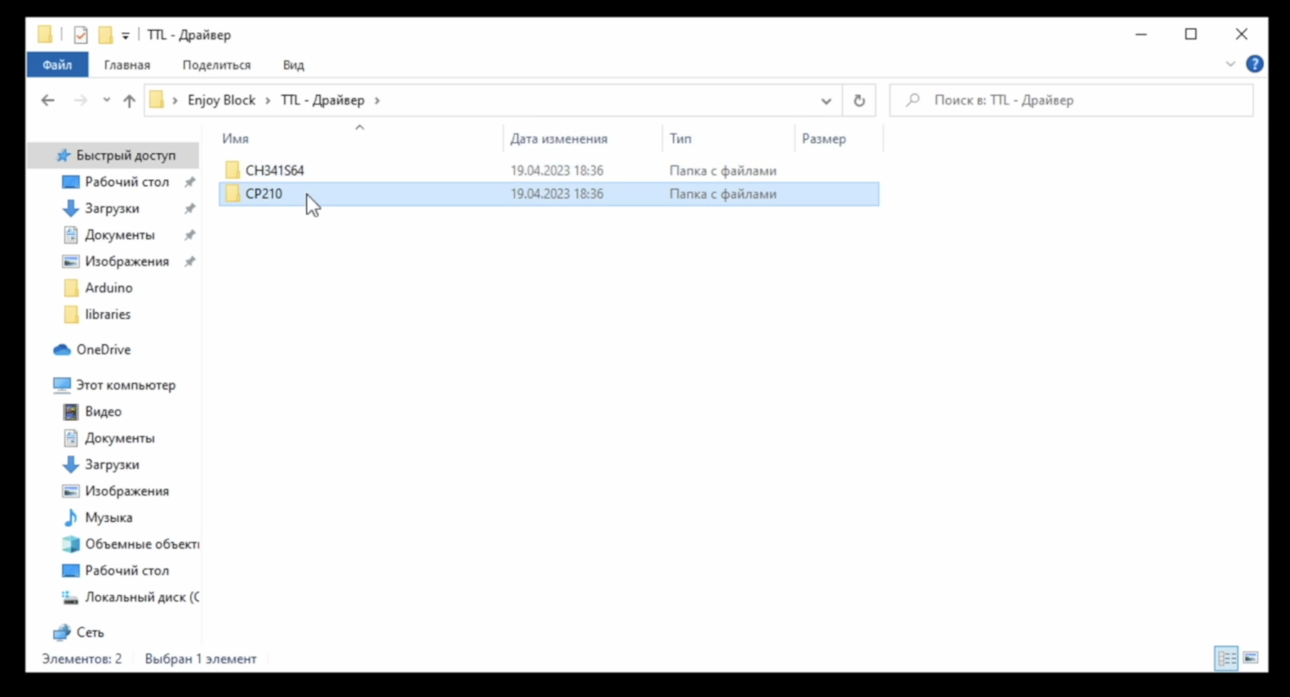Click the modified date of CH341S64
This screenshot has height=697, width=1290.
(557, 171)
